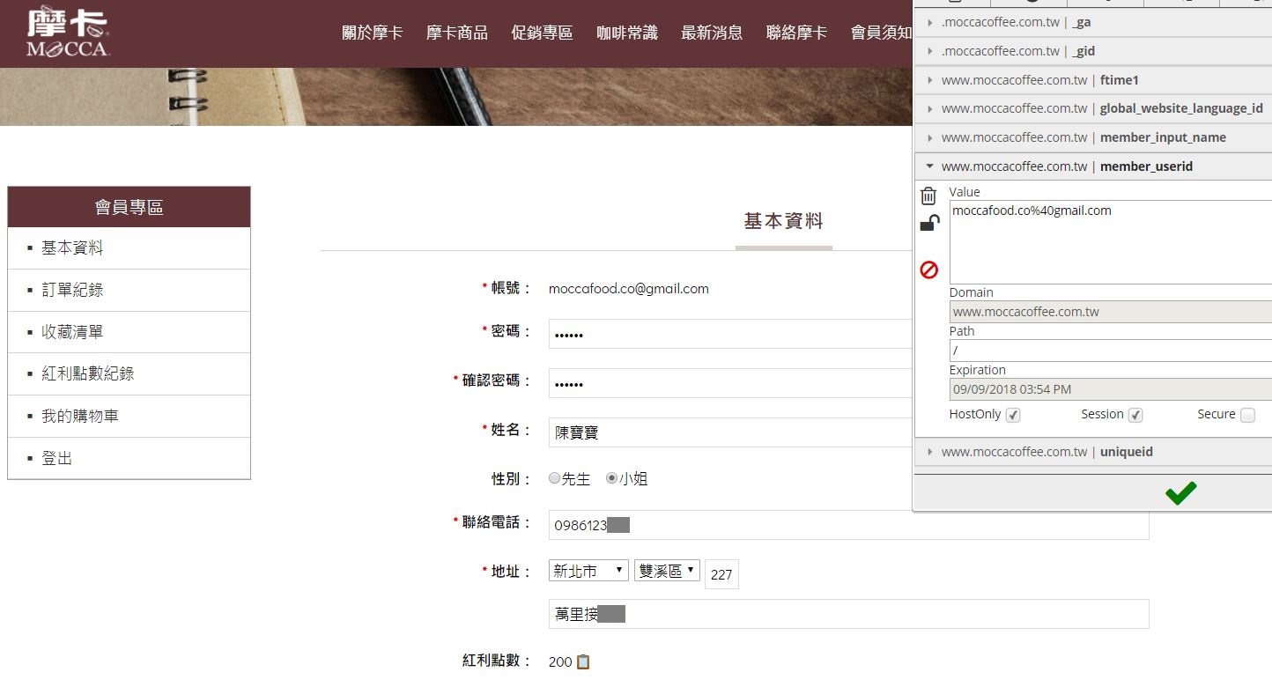Open the 促銷專區 navigation menu
Screen dimensions: 1272x687
[542, 33]
